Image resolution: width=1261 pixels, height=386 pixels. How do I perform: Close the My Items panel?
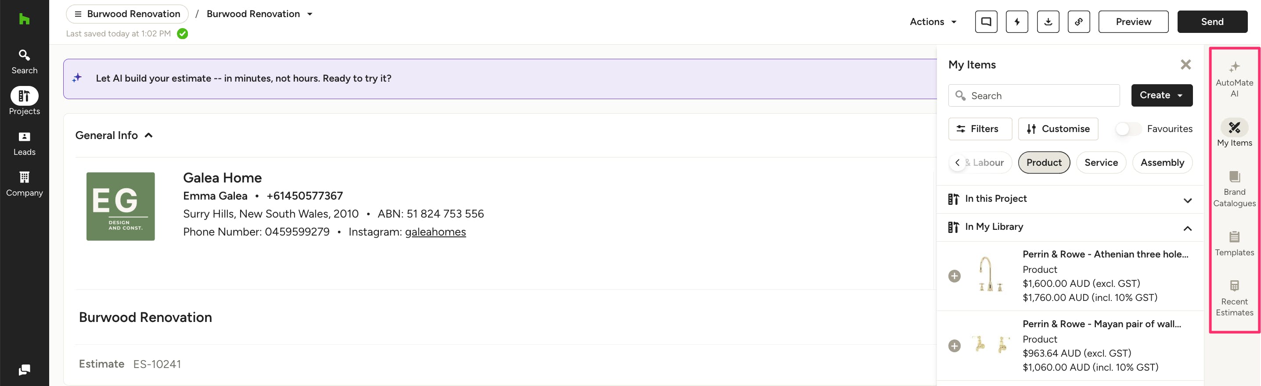point(1185,64)
